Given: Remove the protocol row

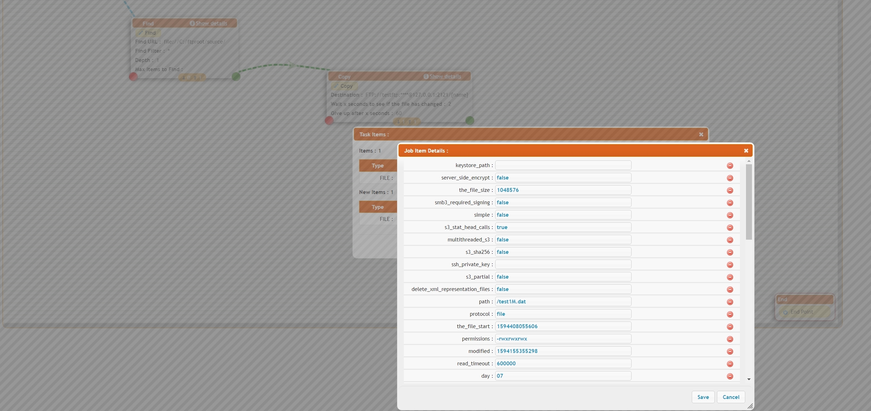Looking at the screenshot, I should (730, 314).
